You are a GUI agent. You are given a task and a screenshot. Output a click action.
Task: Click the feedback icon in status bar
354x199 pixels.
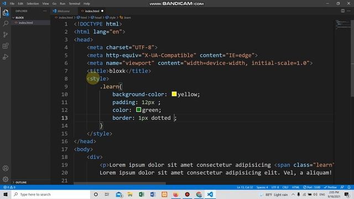click(342, 187)
